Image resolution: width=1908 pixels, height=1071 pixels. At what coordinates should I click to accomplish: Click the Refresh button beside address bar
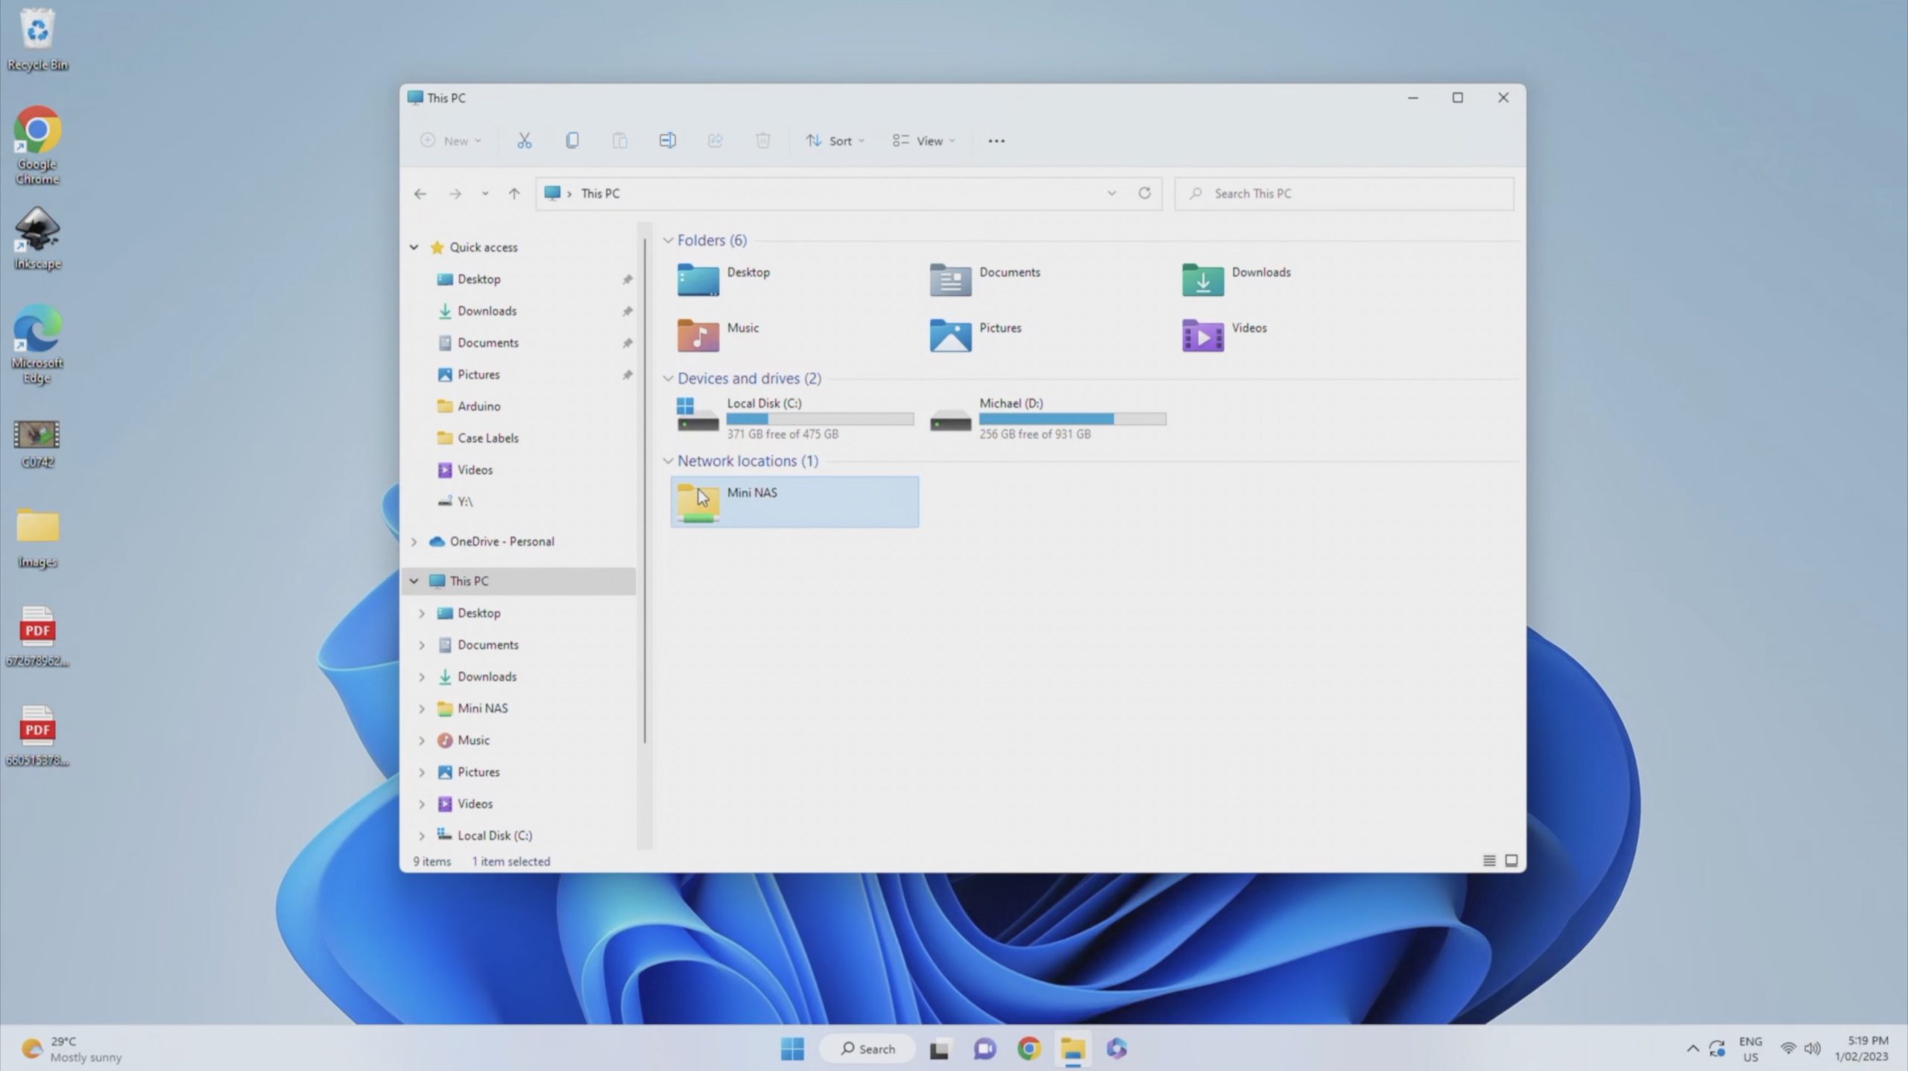(x=1144, y=193)
